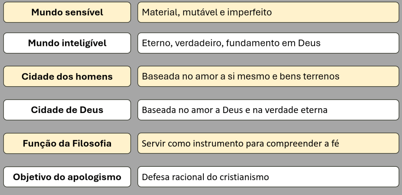Click the 'Cidade dos homens' label box
This screenshot has width=402, height=195.
point(67,77)
